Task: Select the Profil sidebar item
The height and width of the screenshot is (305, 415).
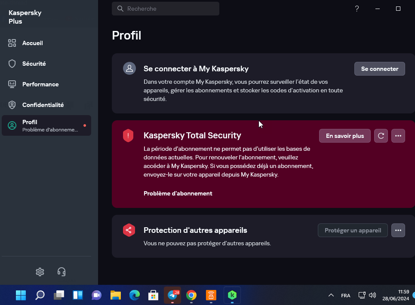Action: tap(46, 125)
